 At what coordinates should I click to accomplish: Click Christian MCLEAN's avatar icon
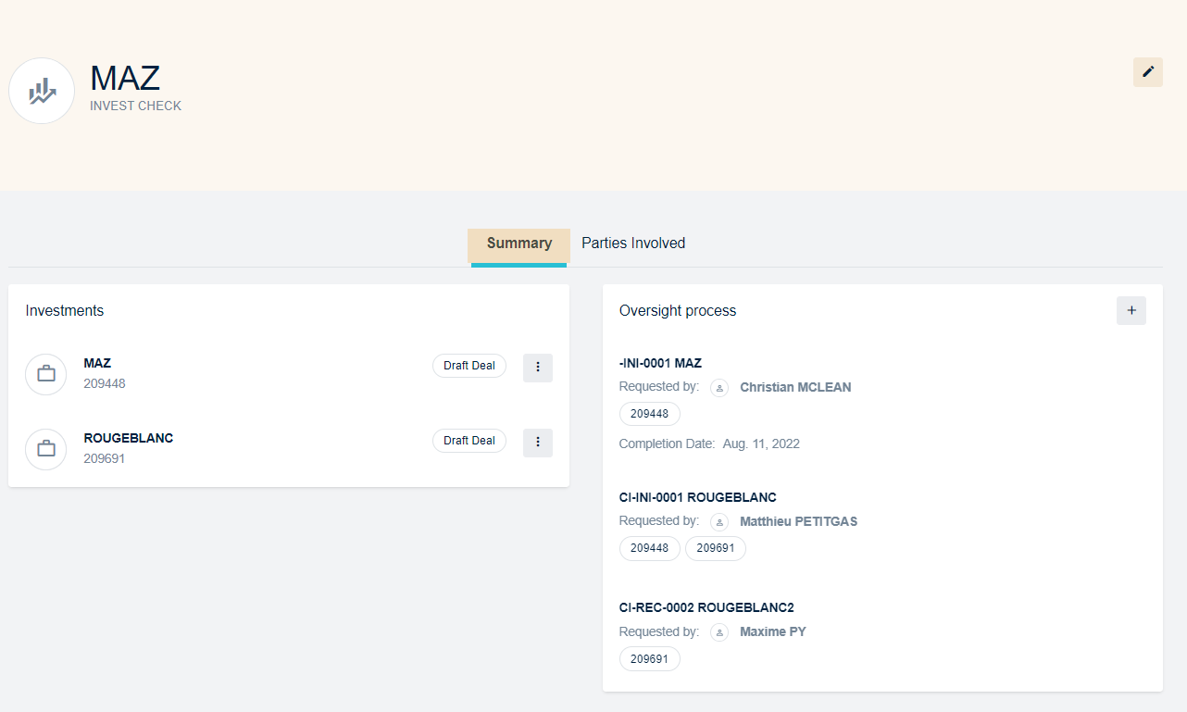click(719, 388)
